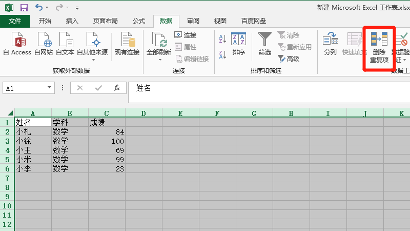Screen dimensions: 410x231
Task: Click 删除重复项 to remove duplicates
Action: point(379,47)
